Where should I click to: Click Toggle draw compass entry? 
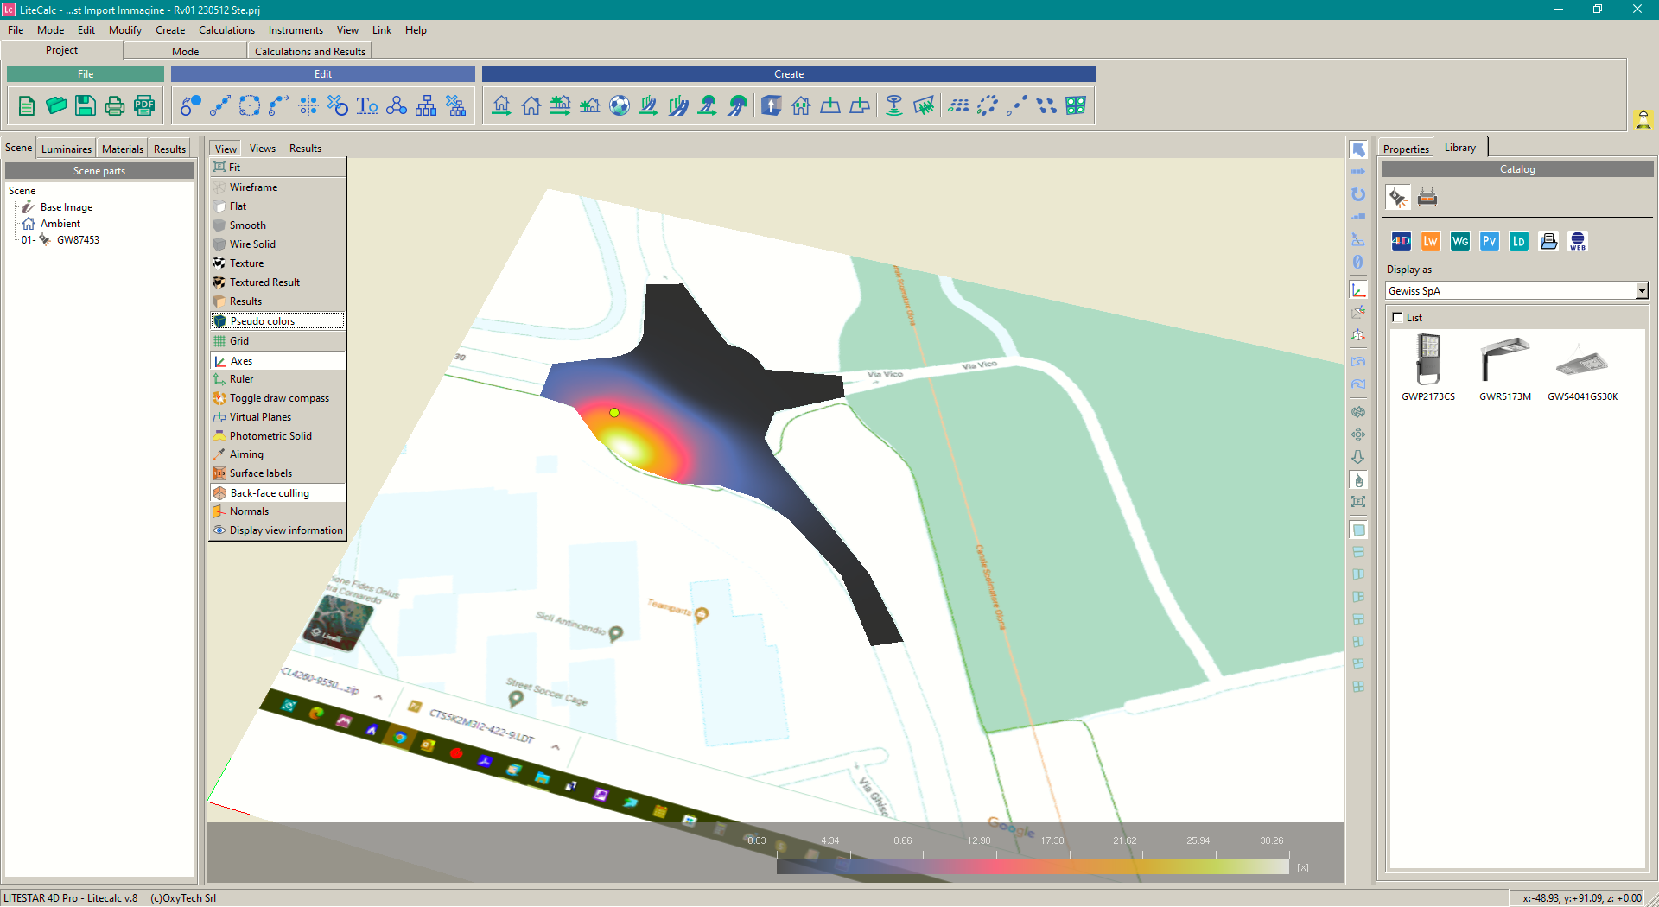[277, 397]
